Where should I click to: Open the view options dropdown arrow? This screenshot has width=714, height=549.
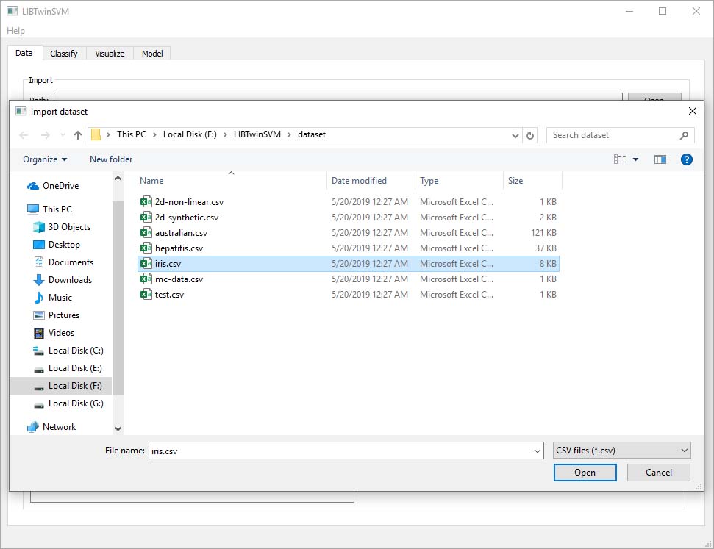(635, 159)
